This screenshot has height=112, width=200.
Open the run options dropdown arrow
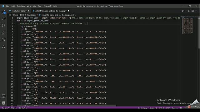click(185, 11)
